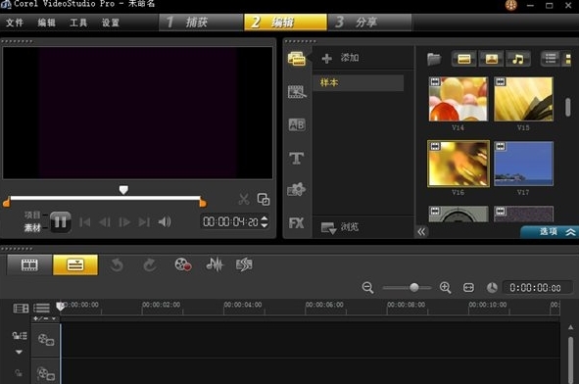Open the sound mixer icon
Image resolution: width=579 pixels, height=384 pixels.
click(215, 264)
